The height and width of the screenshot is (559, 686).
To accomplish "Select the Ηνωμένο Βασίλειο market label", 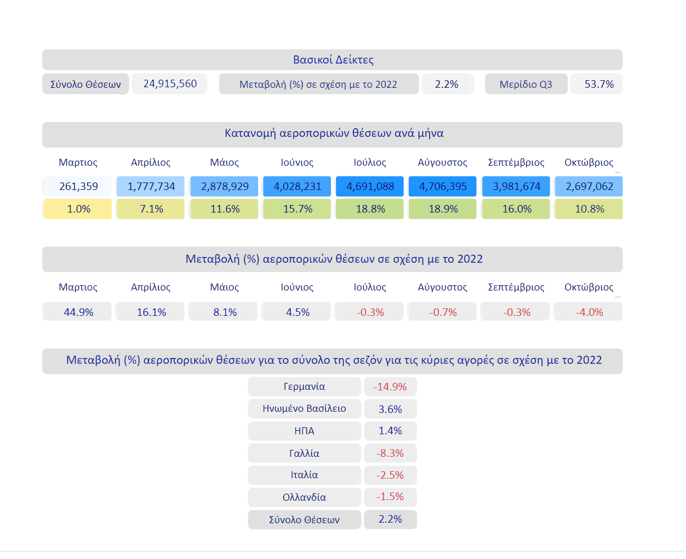I will pos(304,409).
